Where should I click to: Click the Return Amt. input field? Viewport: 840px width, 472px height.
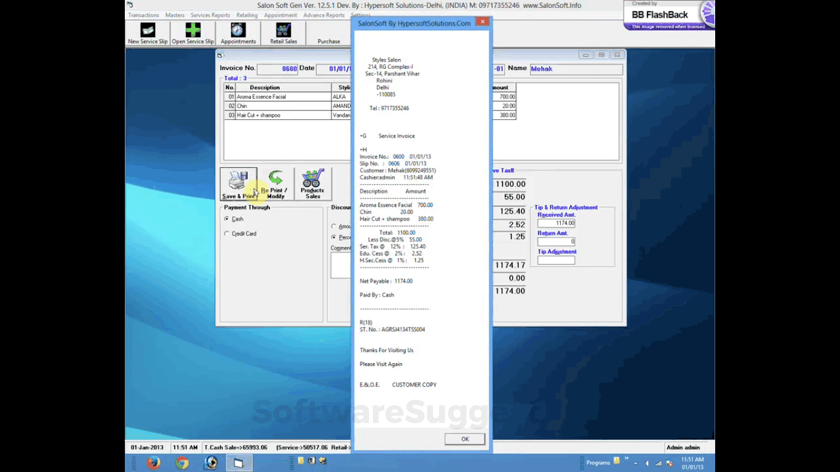pos(557,242)
